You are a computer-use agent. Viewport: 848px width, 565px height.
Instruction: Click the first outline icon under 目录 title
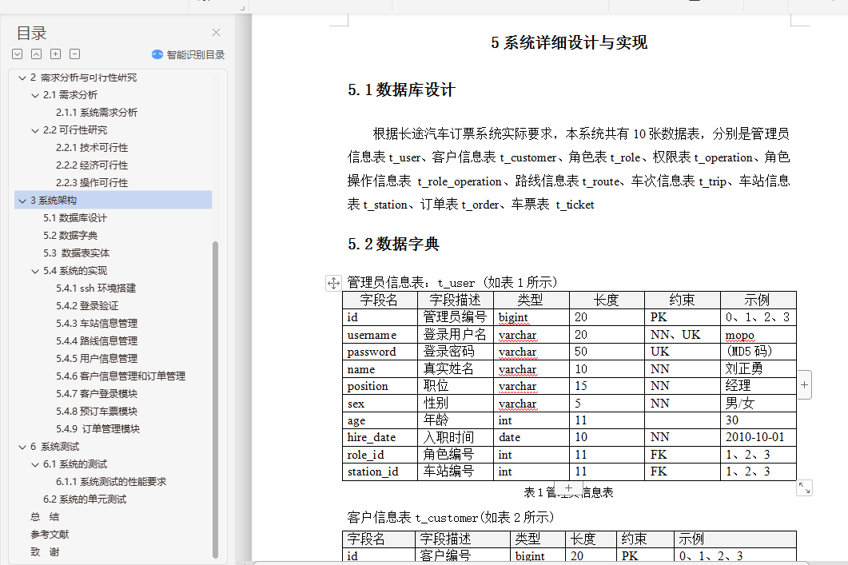point(18,54)
